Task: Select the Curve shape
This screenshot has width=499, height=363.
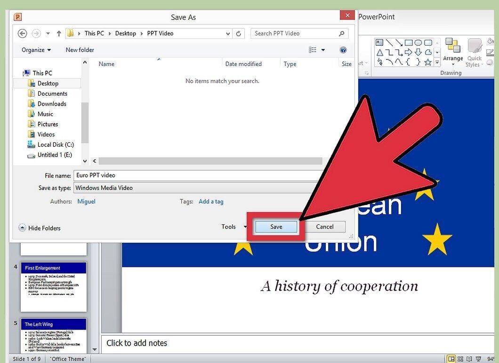Action: pyautogui.click(x=399, y=62)
